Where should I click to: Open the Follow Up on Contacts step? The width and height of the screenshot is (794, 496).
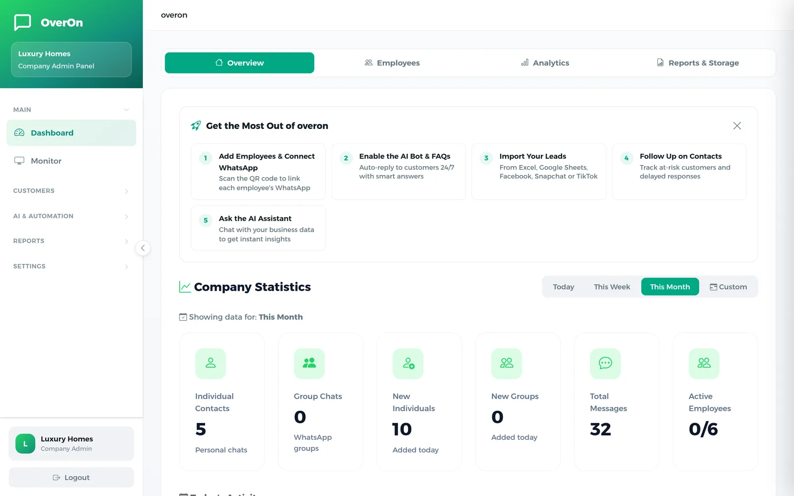click(x=679, y=172)
